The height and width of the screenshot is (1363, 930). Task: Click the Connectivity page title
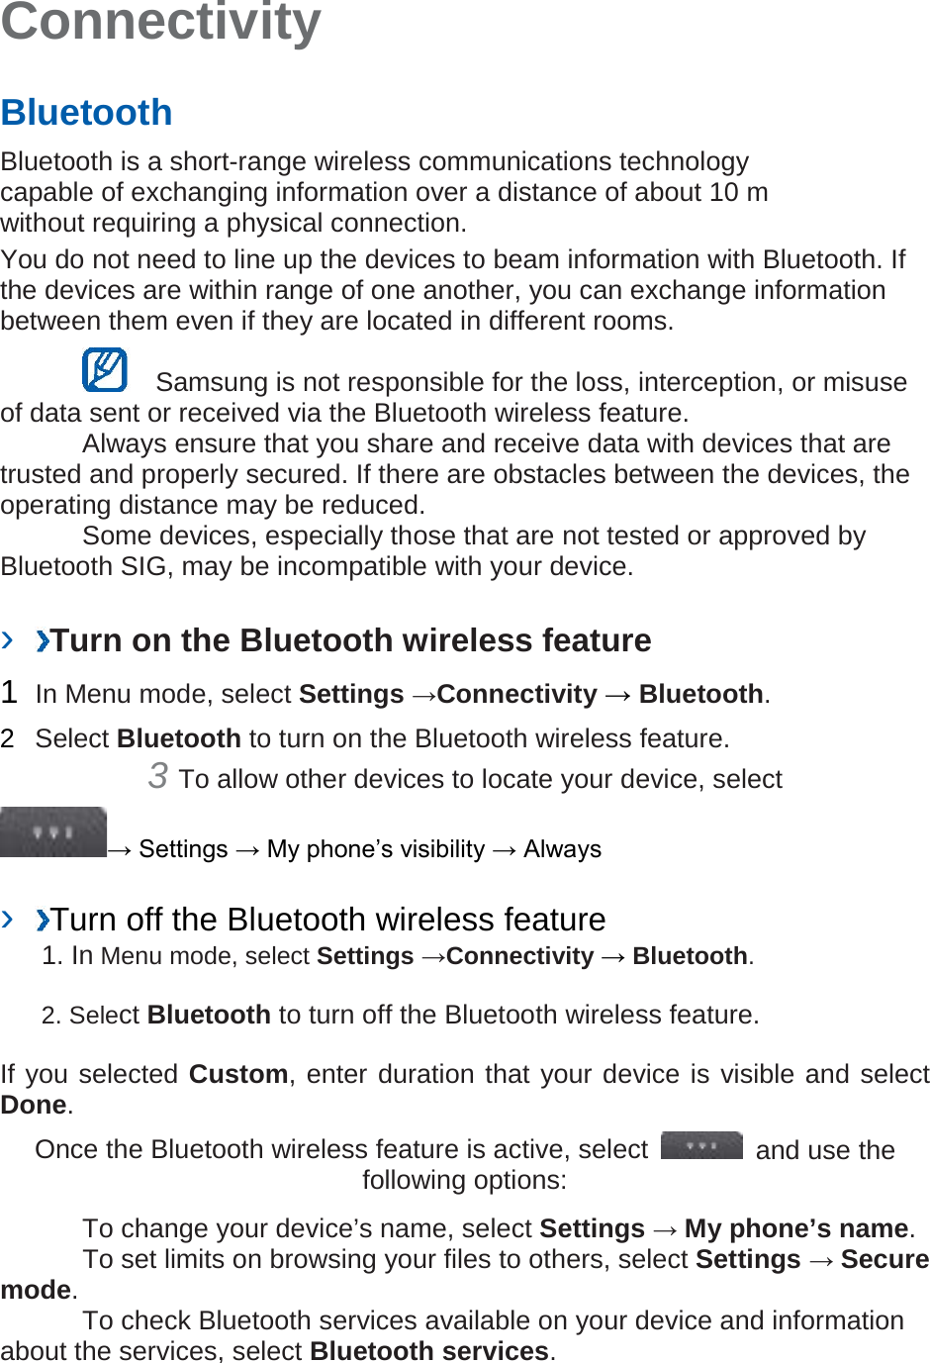click(x=160, y=22)
